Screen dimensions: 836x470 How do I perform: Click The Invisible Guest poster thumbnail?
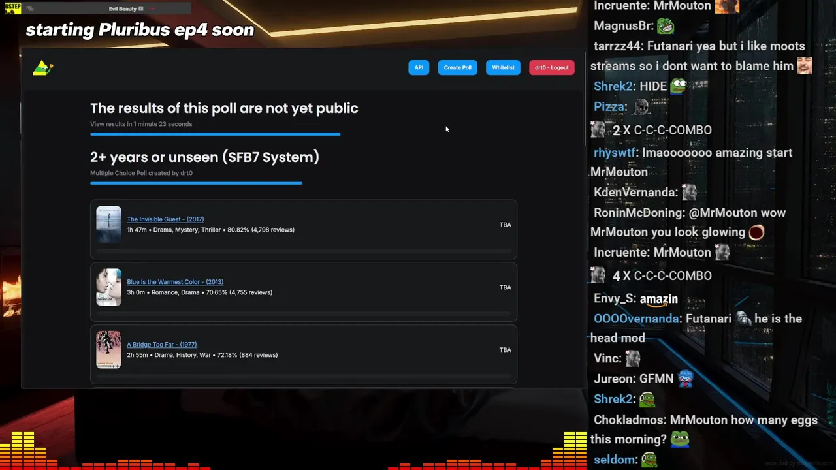coord(108,225)
